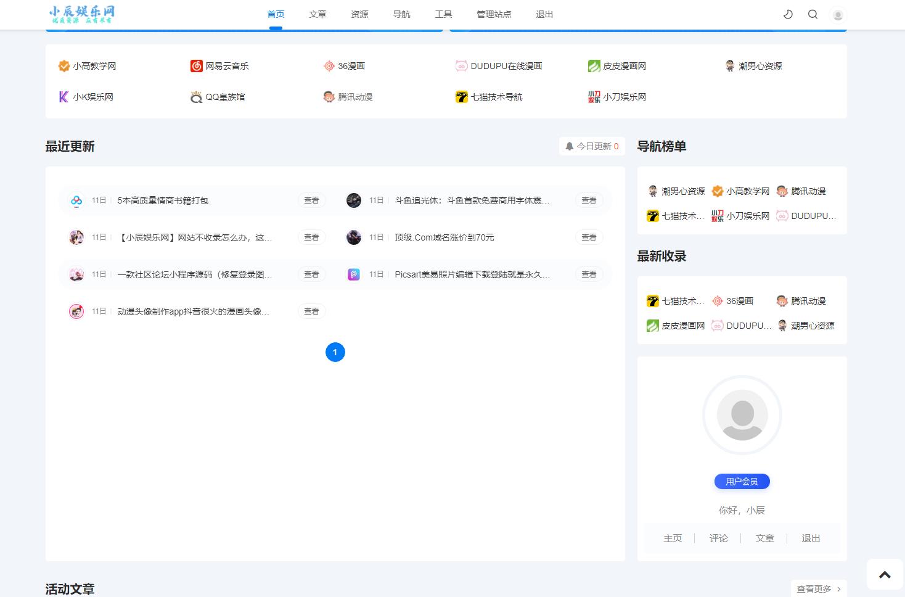Open the QQ皇族馆 link icon
The width and height of the screenshot is (905, 597).
point(196,97)
